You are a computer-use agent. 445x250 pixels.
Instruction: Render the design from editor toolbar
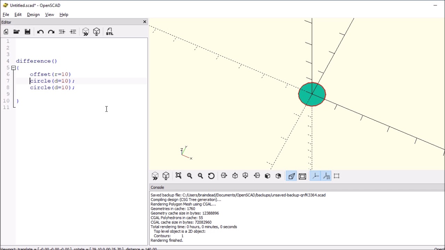97,32
